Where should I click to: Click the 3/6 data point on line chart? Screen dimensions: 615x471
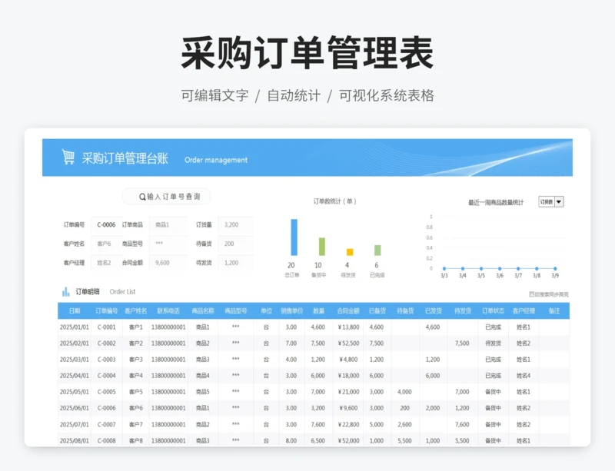coord(499,269)
